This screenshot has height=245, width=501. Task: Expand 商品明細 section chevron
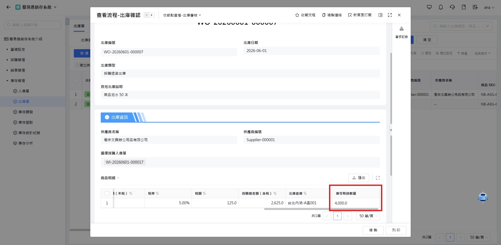click(x=118, y=178)
